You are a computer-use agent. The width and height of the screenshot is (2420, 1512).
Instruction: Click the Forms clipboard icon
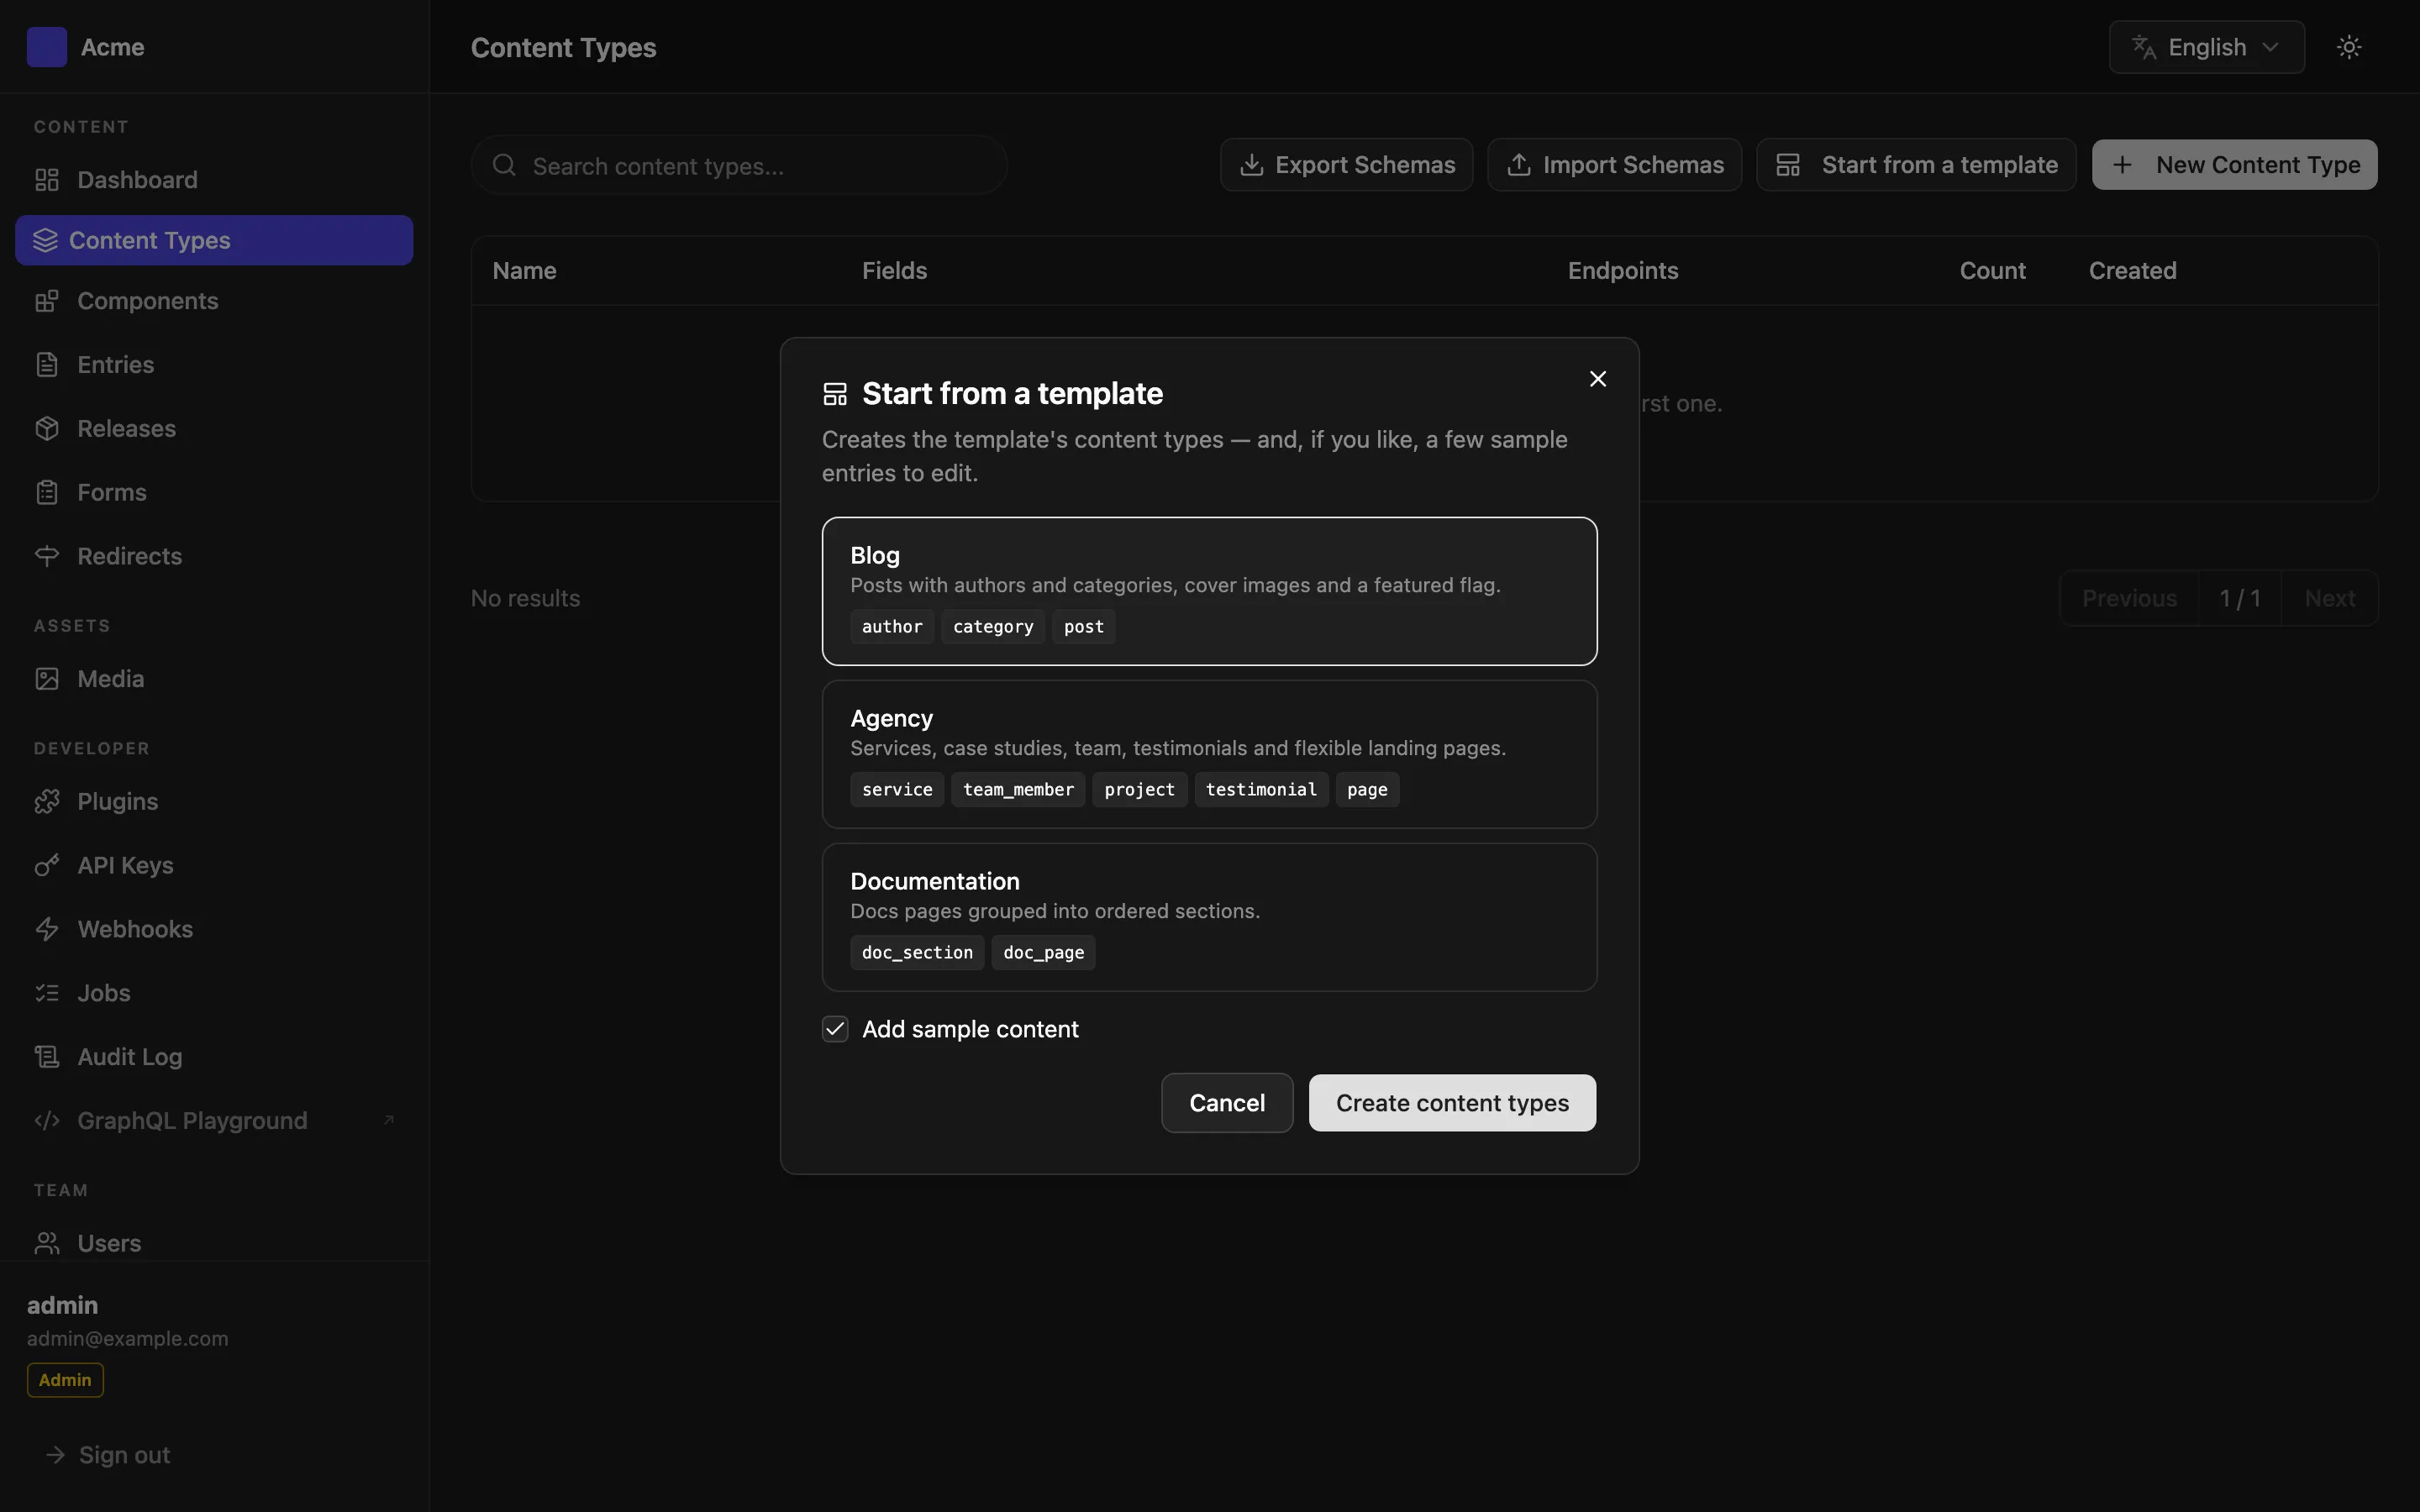click(47, 493)
